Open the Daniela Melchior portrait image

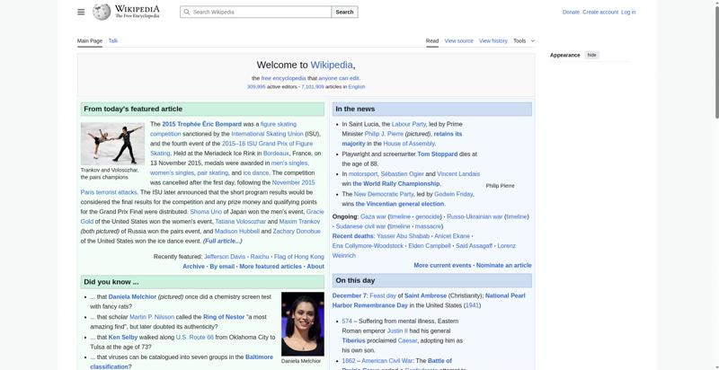tap(302, 323)
